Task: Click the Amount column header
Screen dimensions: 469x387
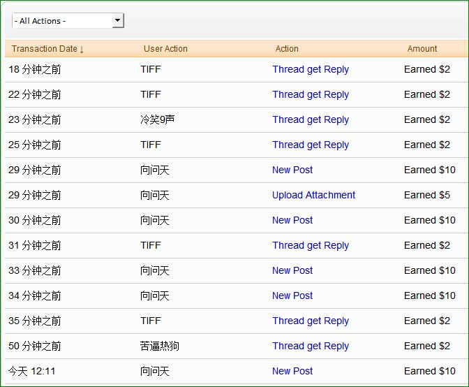Action: tap(422, 49)
